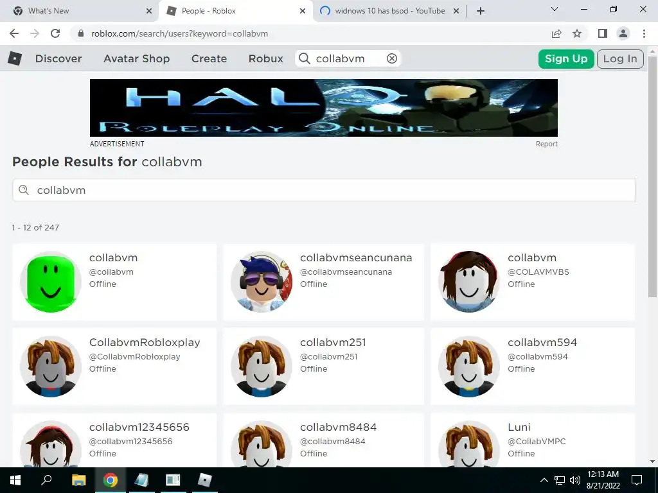Close the What's New tab

pyautogui.click(x=149, y=11)
